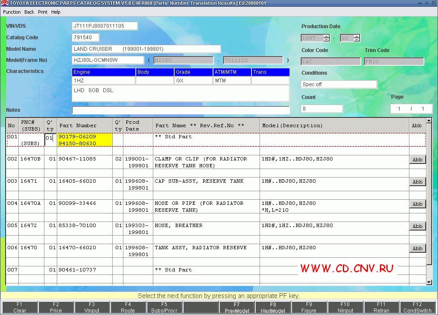The width and height of the screenshot is (438, 315).
Task: Click the VIN/VDS input field
Action: [x=105, y=26]
